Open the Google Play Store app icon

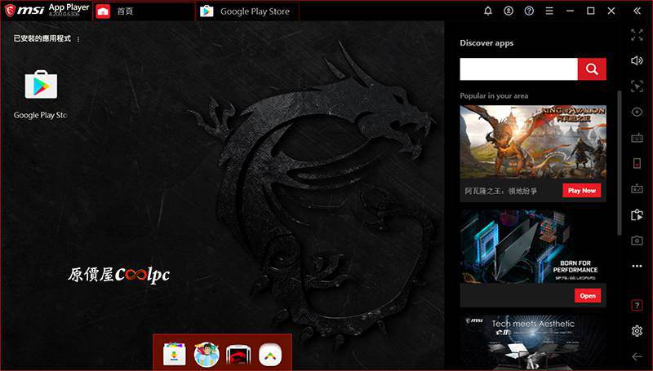[x=41, y=85]
